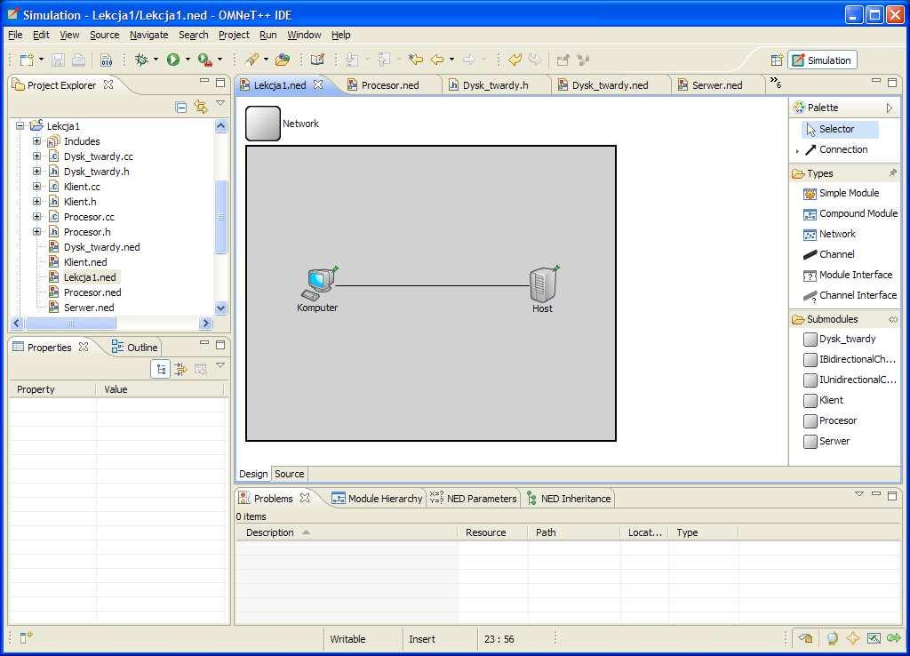The height and width of the screenshot is (656, 910).
Task: Expand Connection tool options arrow
Action: [797, 151]
